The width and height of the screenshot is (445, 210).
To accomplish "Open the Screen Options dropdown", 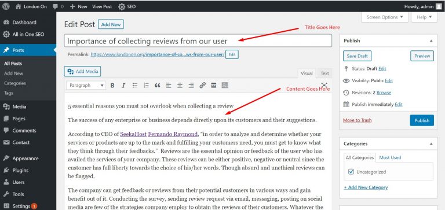I will point(385,17).
